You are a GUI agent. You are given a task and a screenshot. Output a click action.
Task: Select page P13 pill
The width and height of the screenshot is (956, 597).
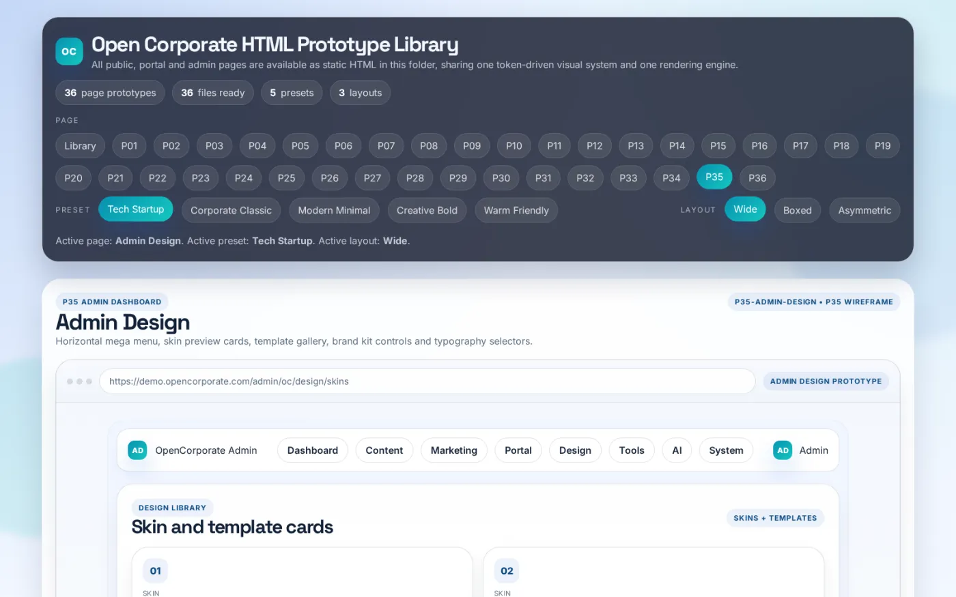[636, 146]
